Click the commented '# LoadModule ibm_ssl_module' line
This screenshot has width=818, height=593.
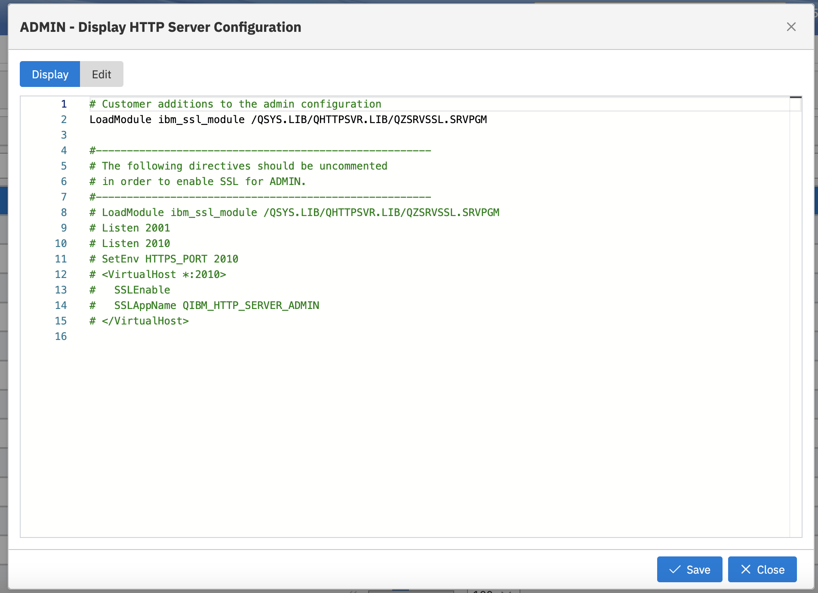point(294,213)
